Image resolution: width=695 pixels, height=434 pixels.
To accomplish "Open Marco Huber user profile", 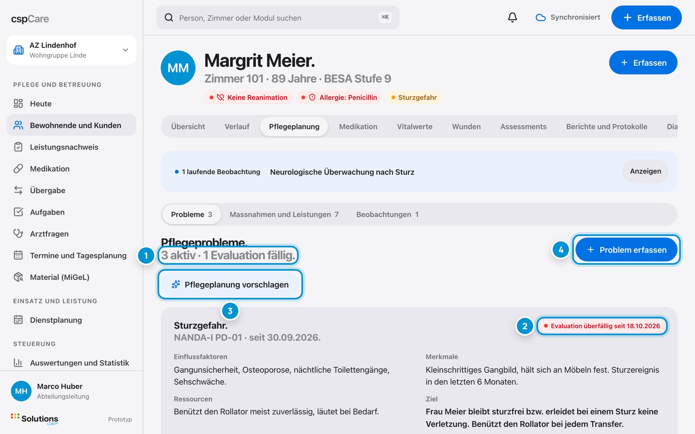I will (71, 391).
